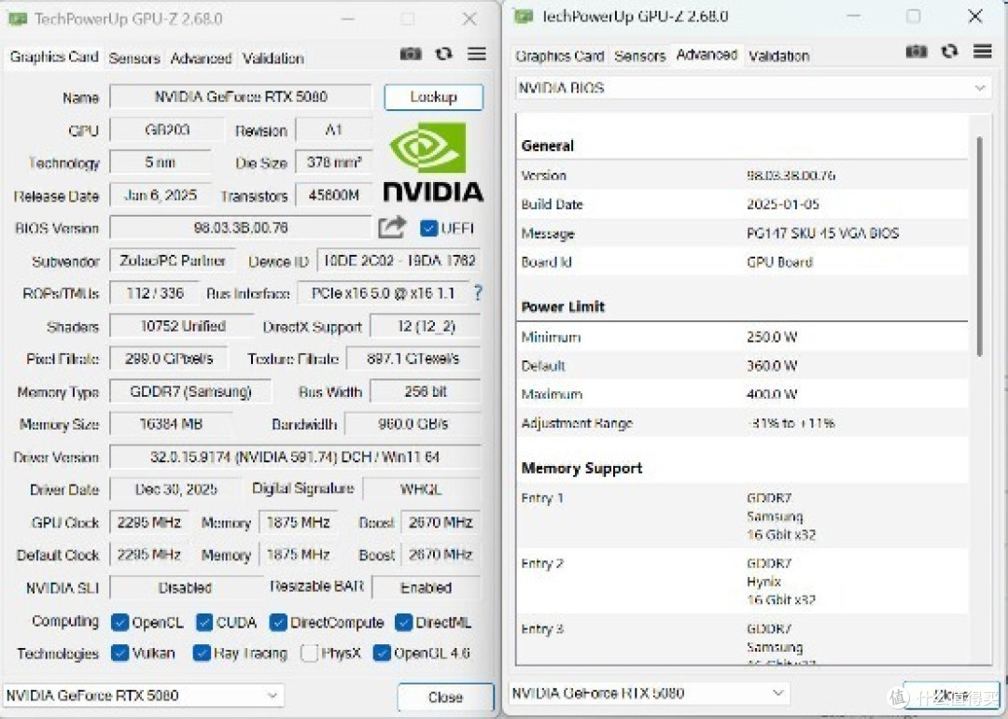The height and width of the screenshot is (719, 1008).
Task: Click the Build Date value 2025-01-05
Action: 782,204
